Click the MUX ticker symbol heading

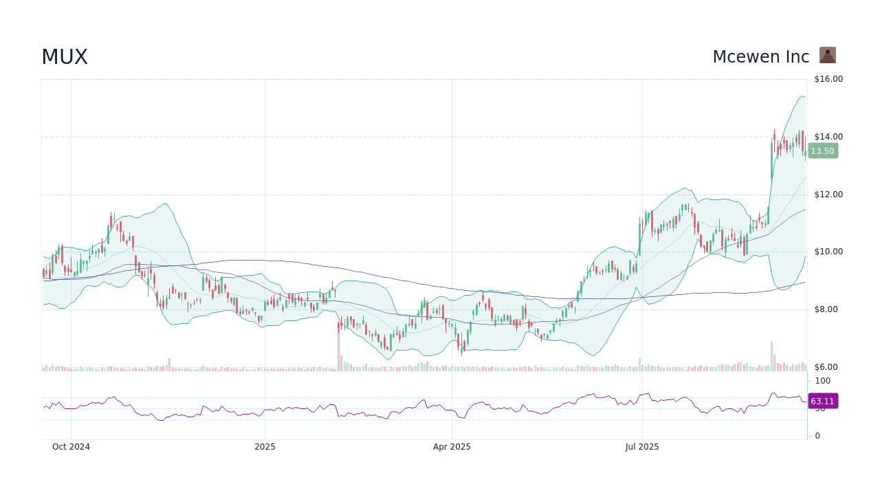coord(64,57)
